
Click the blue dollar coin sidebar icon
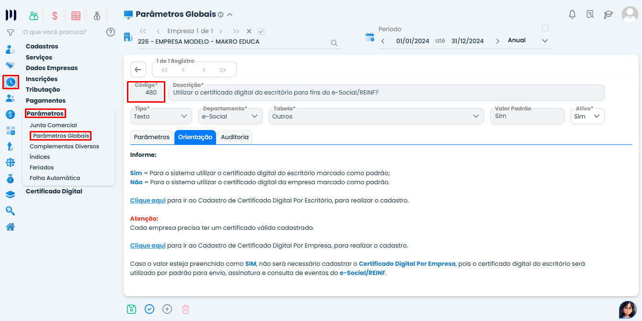click(10, 114)
